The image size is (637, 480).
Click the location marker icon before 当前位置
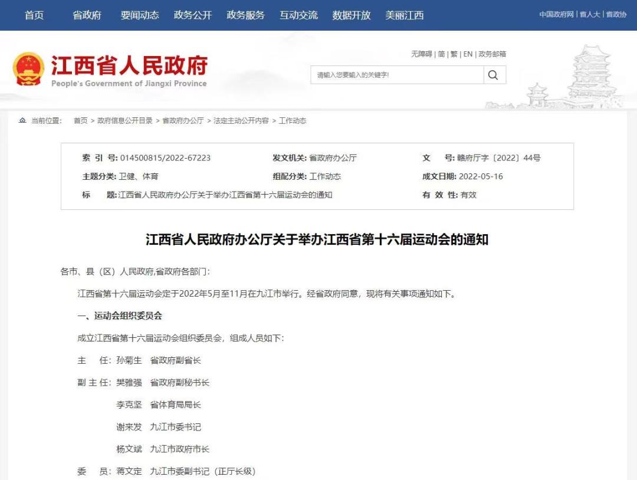tap(21, 120)
